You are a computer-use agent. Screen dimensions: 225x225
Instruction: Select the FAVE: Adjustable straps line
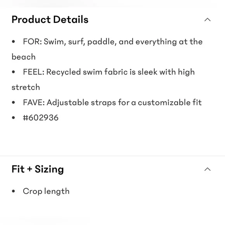point(112,102)
